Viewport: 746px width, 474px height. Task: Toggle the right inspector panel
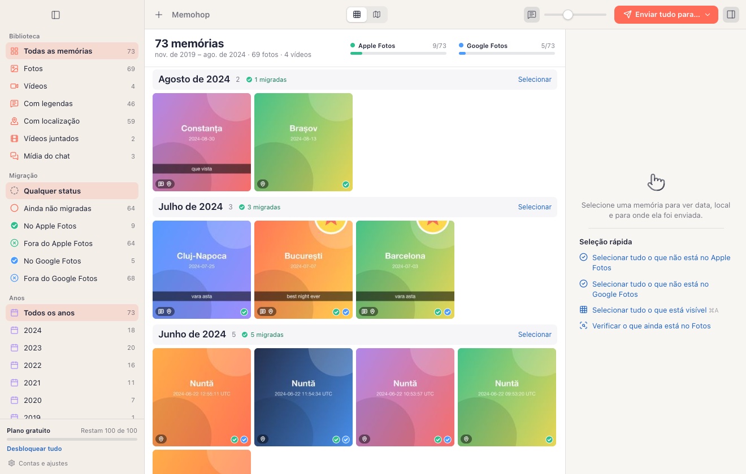(x=731, y=15)
